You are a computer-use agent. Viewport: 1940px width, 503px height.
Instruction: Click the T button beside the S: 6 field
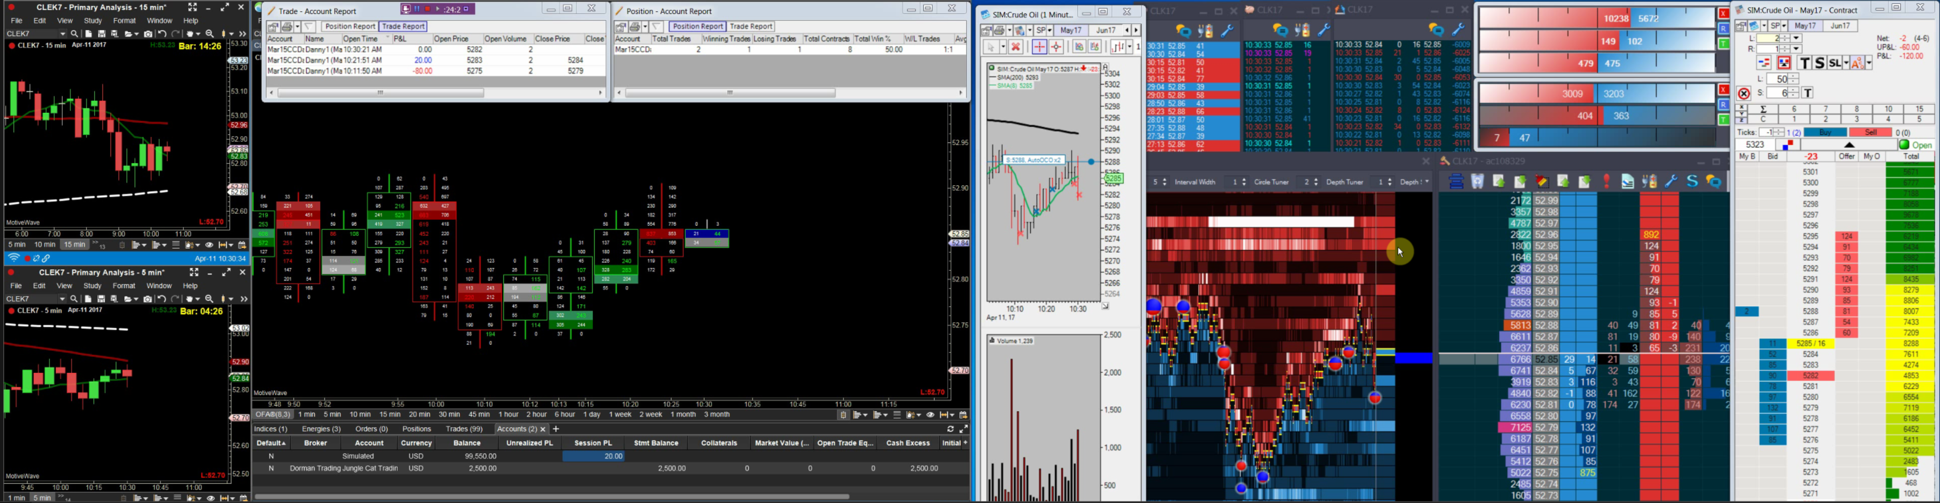click(x=1808, y=93)
